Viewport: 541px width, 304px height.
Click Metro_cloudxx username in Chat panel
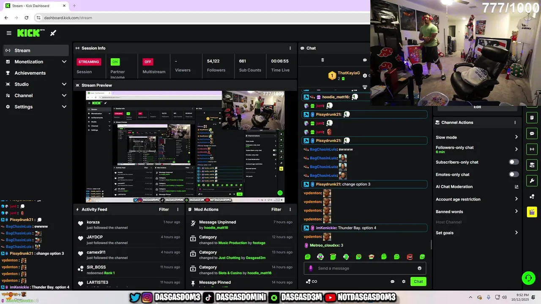pyautogui.click(x=325, y=245)
